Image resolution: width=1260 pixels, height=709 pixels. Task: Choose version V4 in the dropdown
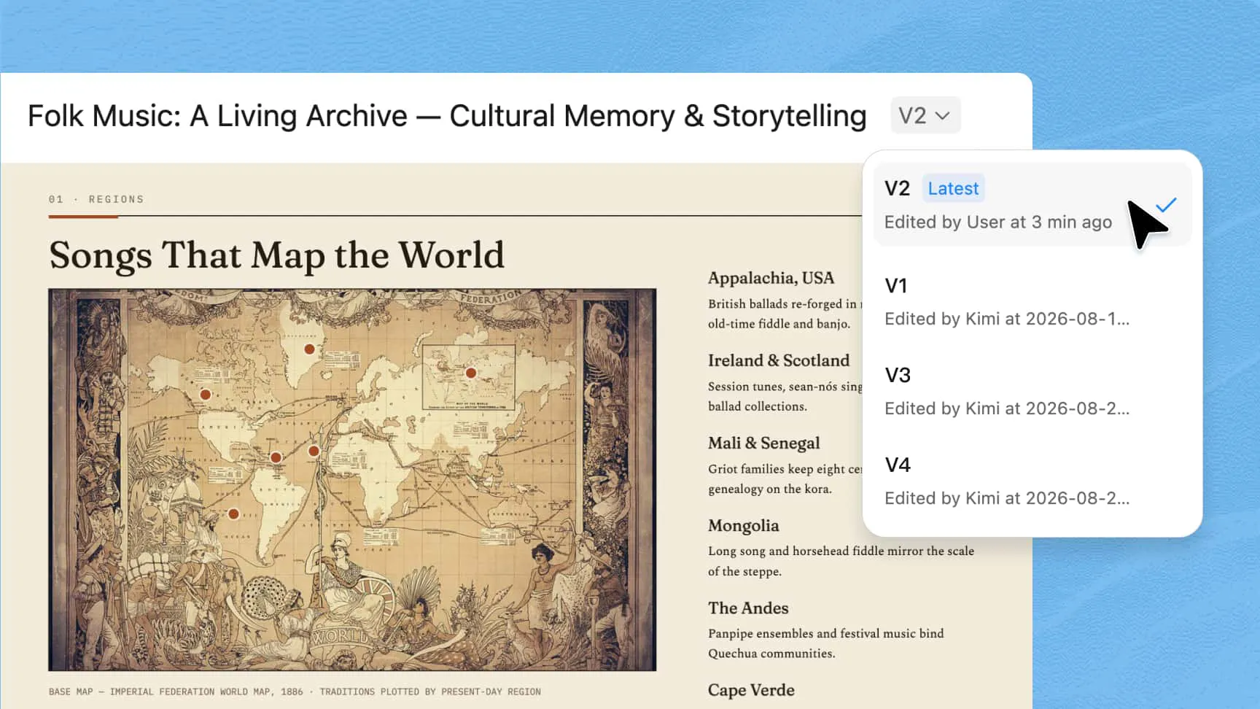[1032, 481]
